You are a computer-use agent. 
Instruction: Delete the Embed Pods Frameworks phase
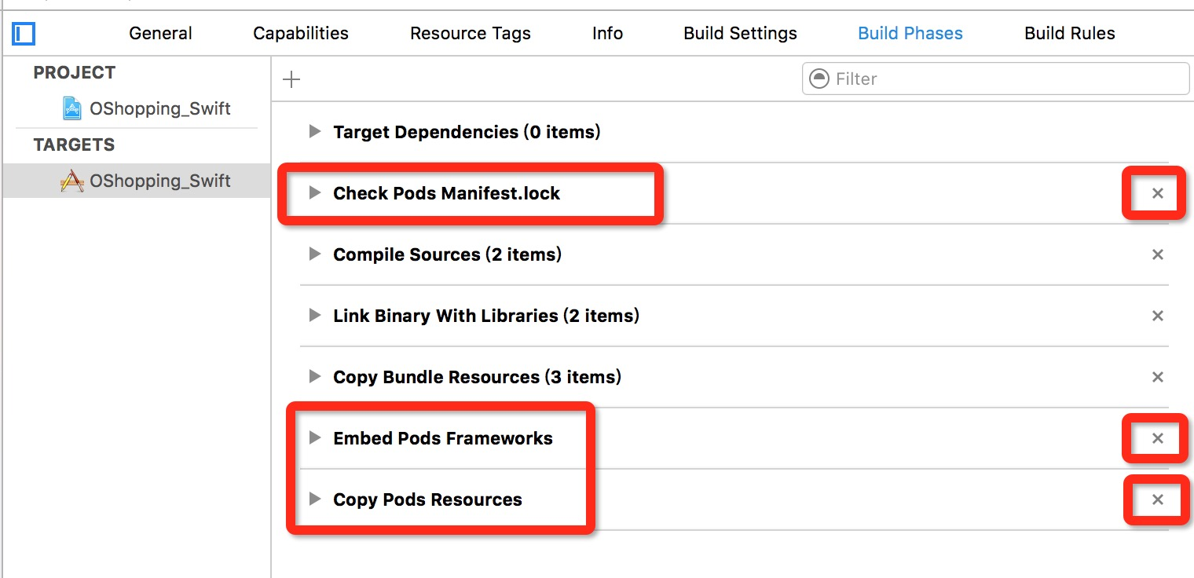(1157, 438)
